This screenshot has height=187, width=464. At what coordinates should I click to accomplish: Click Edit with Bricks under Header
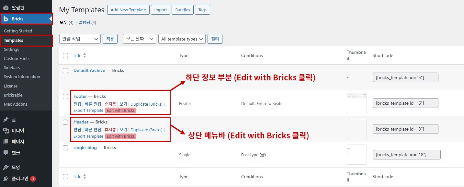coord(120,136)
